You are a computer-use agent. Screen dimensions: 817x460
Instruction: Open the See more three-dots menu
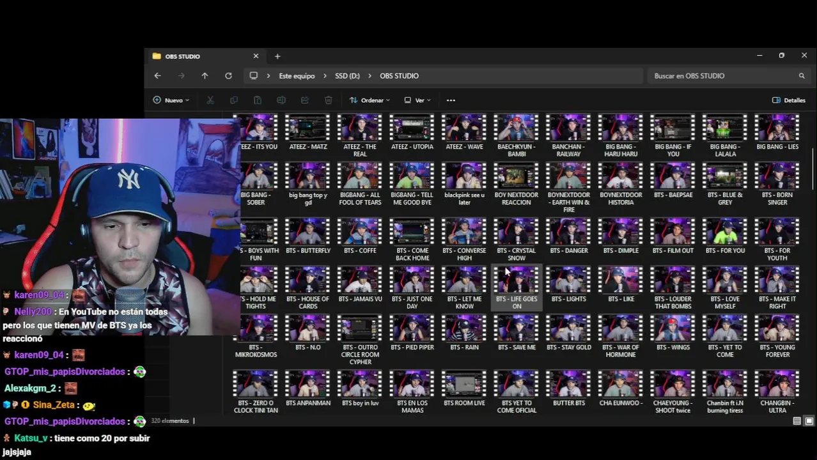point(451,100)
